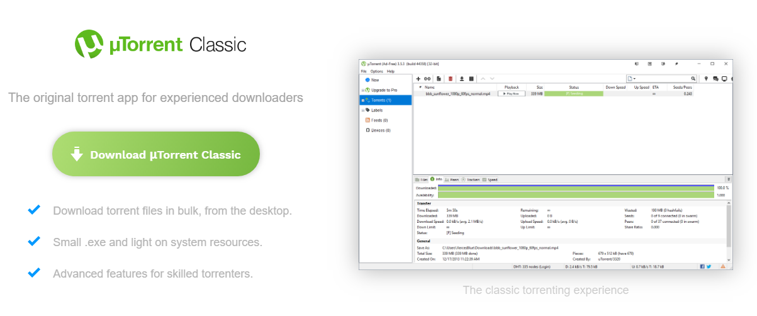Click the download speed status entry
Image resolution: width=757 pixels, height=316 pixels.
581,266
